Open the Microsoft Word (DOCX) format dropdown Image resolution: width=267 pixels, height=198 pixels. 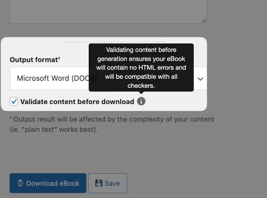[109, 78]
